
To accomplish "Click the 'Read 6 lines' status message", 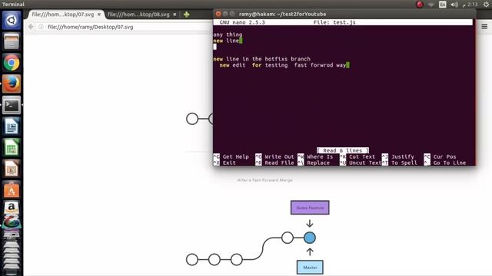I will [343, 150].
